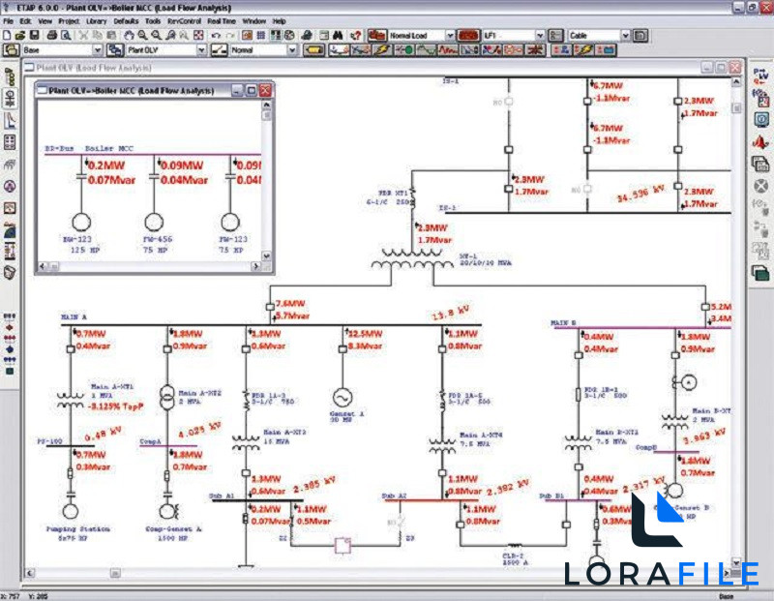774x601 pixels.
Task: Click the Alert View icon in right sidebar
Action: tap(760, 142)
